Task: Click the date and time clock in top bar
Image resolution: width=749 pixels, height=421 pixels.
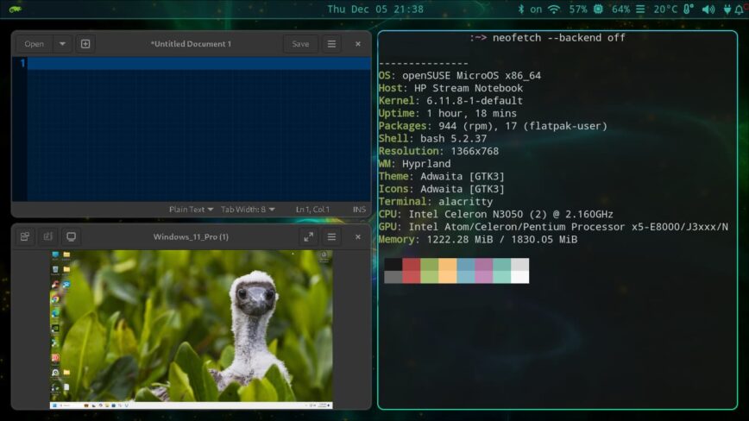Action: click(375, 9)
